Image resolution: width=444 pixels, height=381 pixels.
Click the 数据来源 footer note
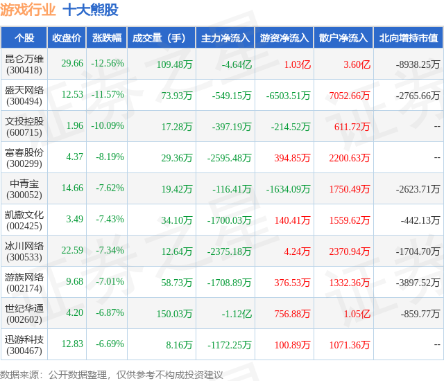click(111, 375)
